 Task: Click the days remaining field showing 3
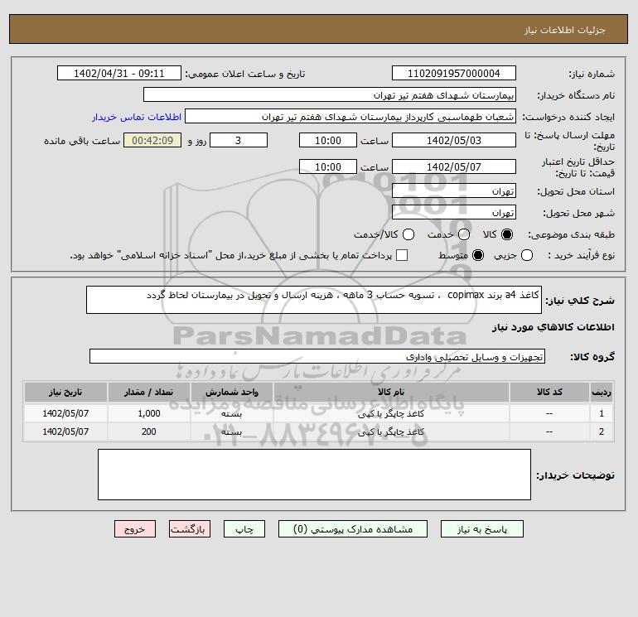tap(239, 140)
